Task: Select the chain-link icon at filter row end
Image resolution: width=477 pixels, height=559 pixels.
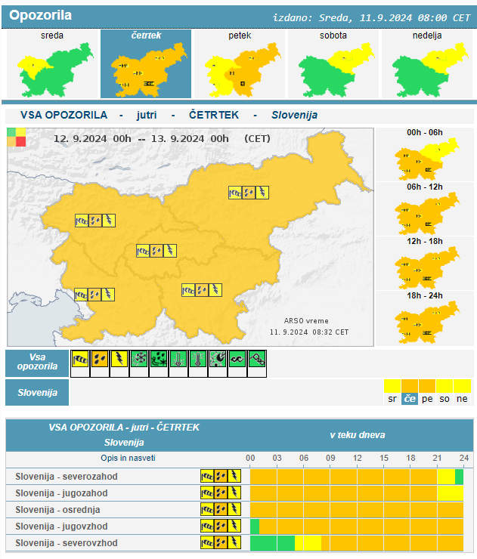Action: (x=257, y=359)
